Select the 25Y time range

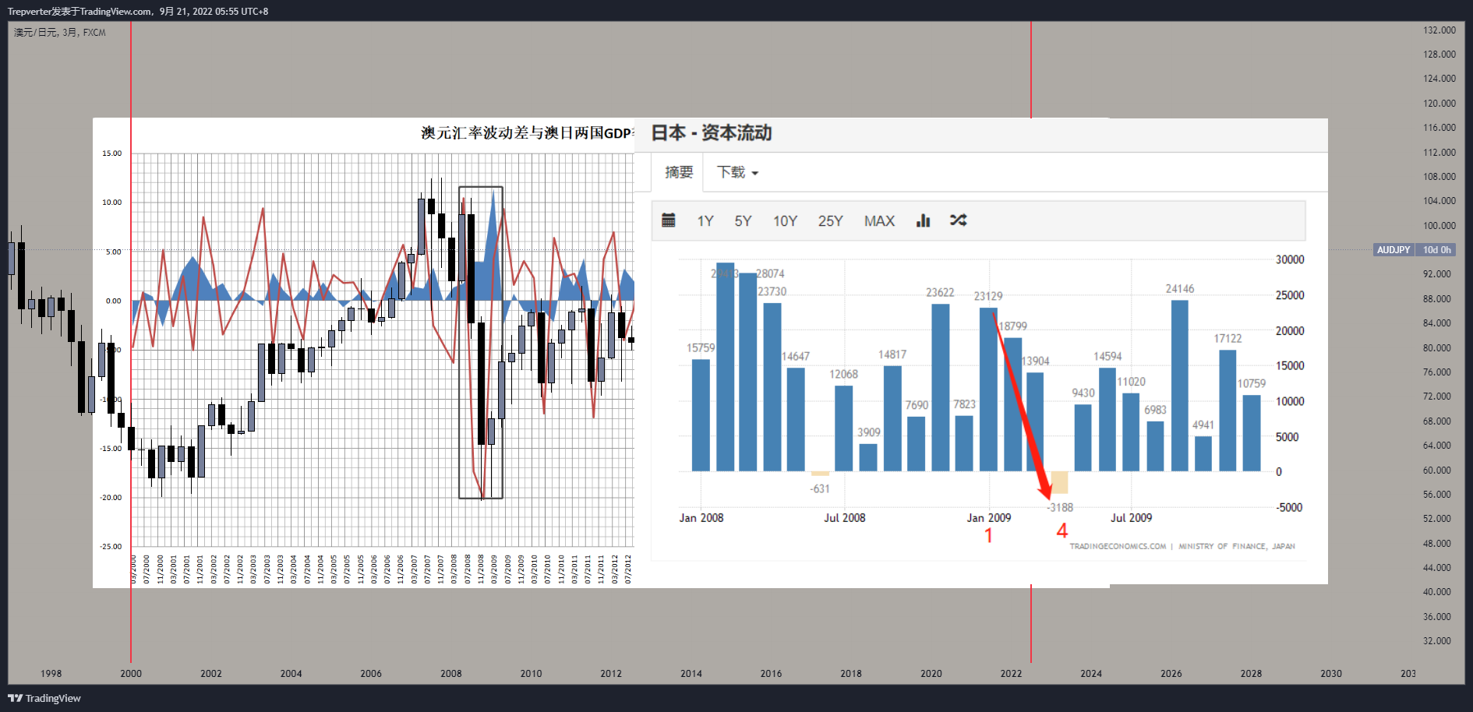pos(830,221)
